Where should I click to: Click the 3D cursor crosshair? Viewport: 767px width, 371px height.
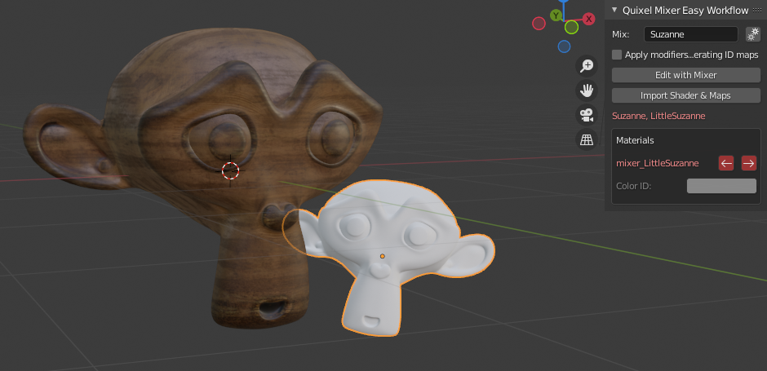[x=230, y=170]
